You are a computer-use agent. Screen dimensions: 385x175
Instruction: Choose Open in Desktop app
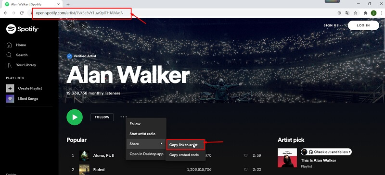pyautogui.click(x=146, y=154)
